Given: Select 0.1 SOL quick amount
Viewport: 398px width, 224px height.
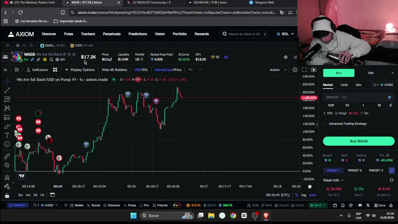Looking at the screenshot, I should coord(347,105).
